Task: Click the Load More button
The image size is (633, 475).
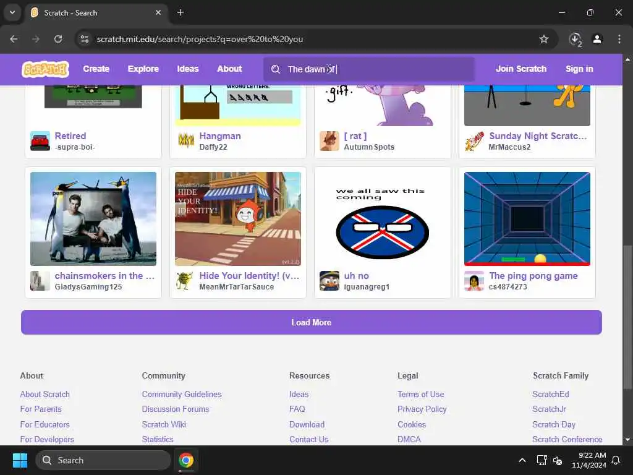Action: point(312,322)
